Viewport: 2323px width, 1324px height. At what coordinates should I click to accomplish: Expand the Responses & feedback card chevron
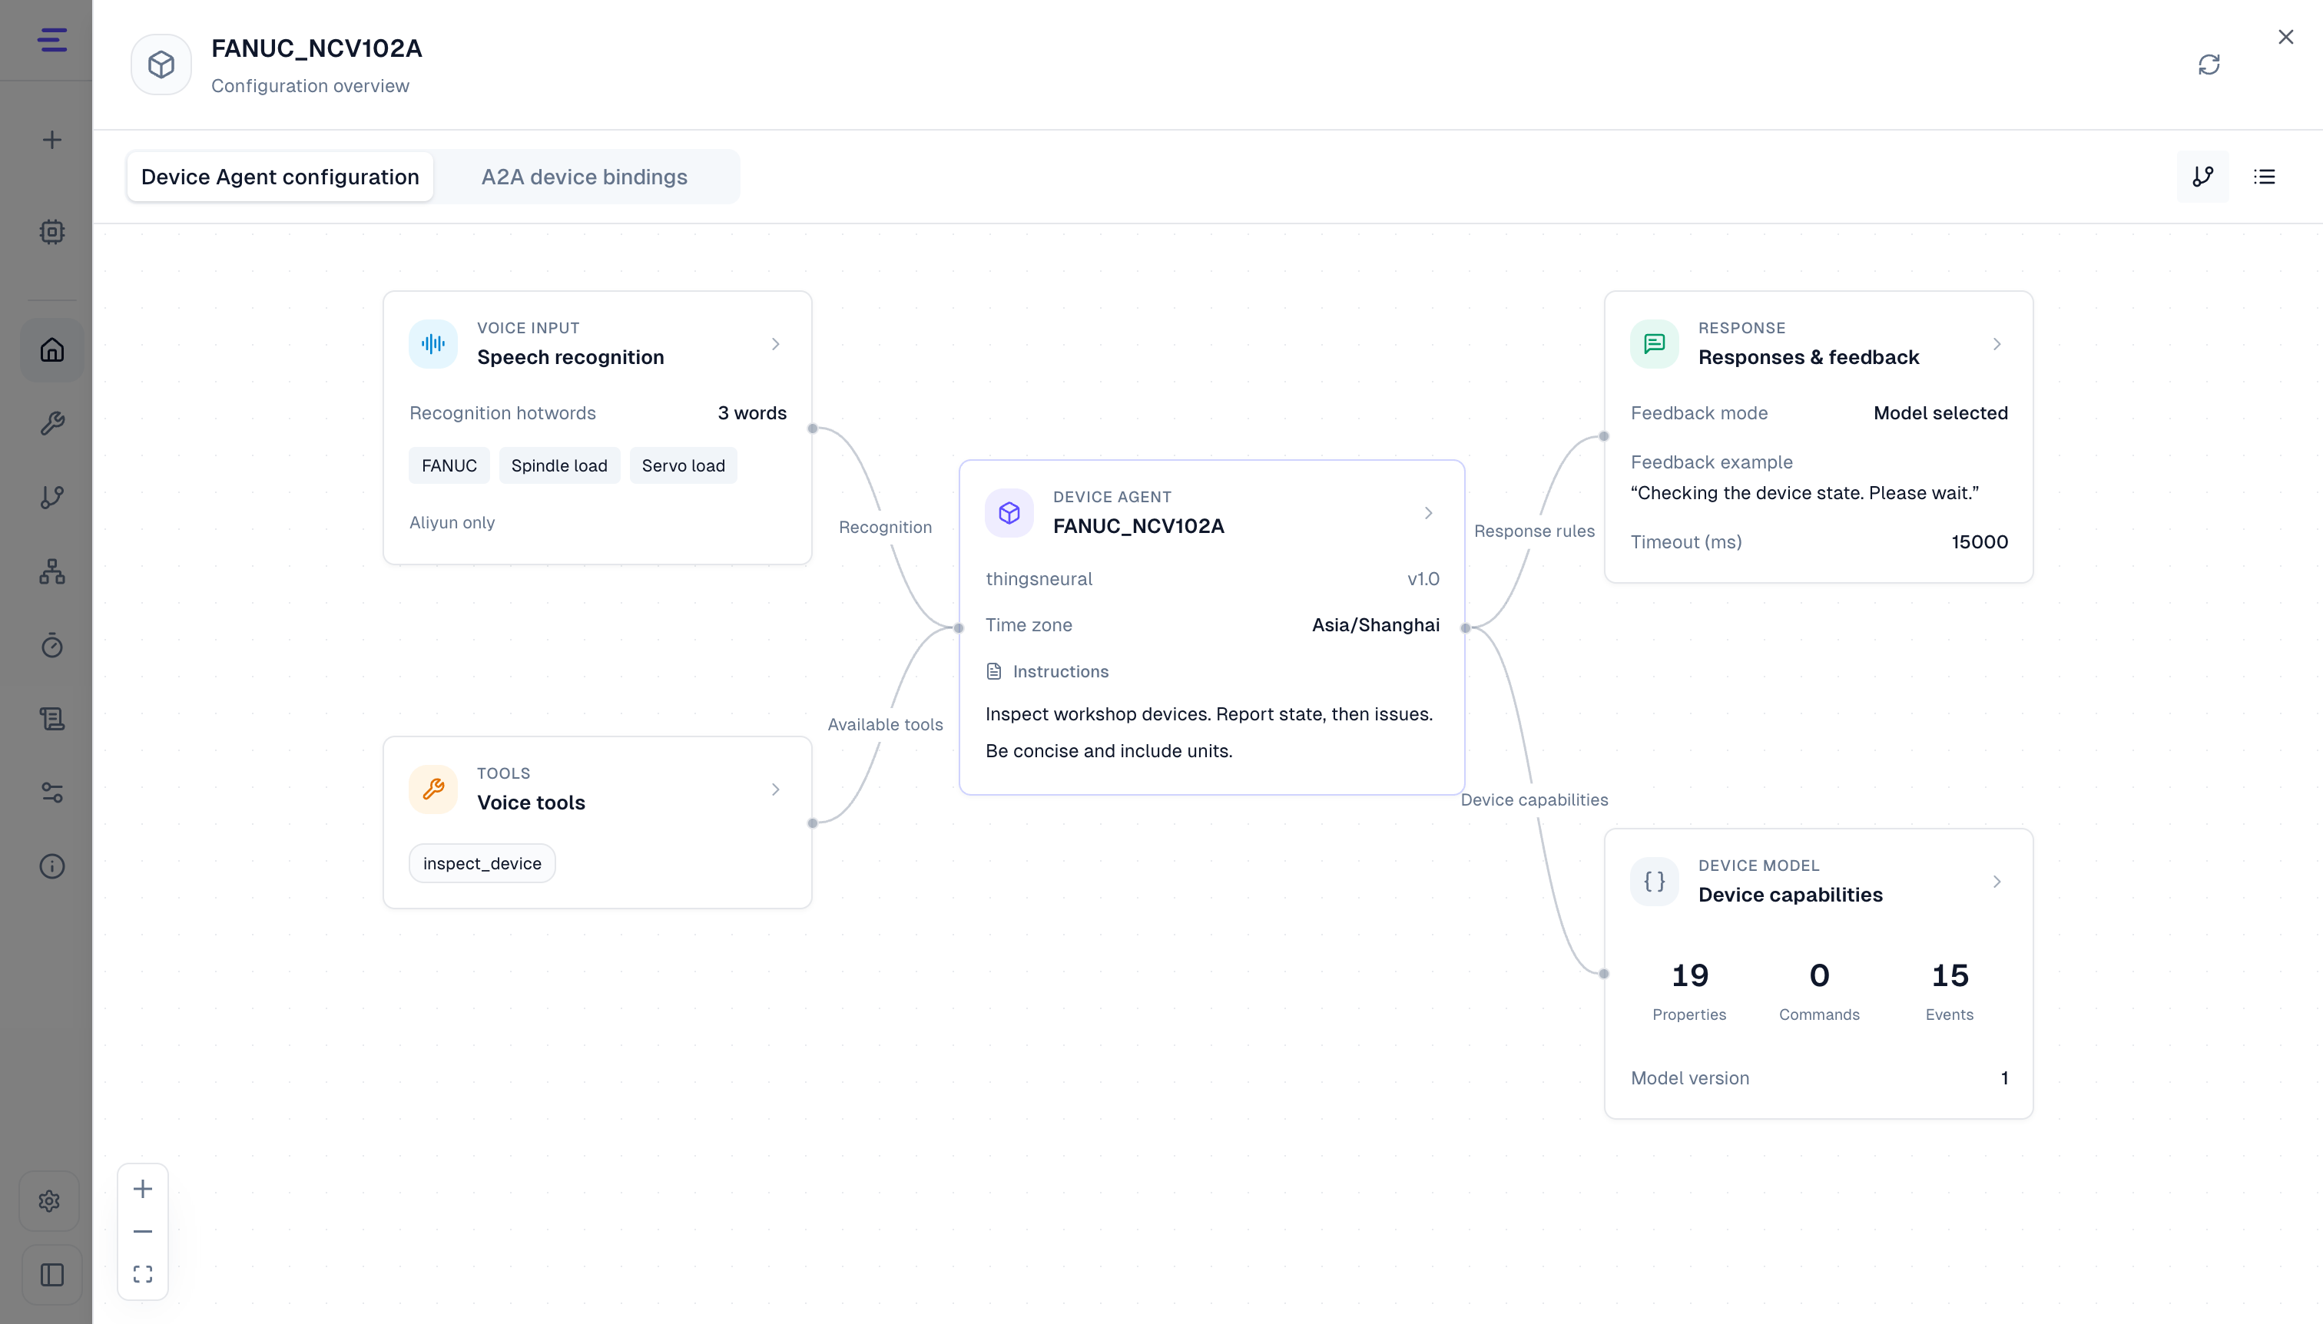click(x=1997, y=344)
